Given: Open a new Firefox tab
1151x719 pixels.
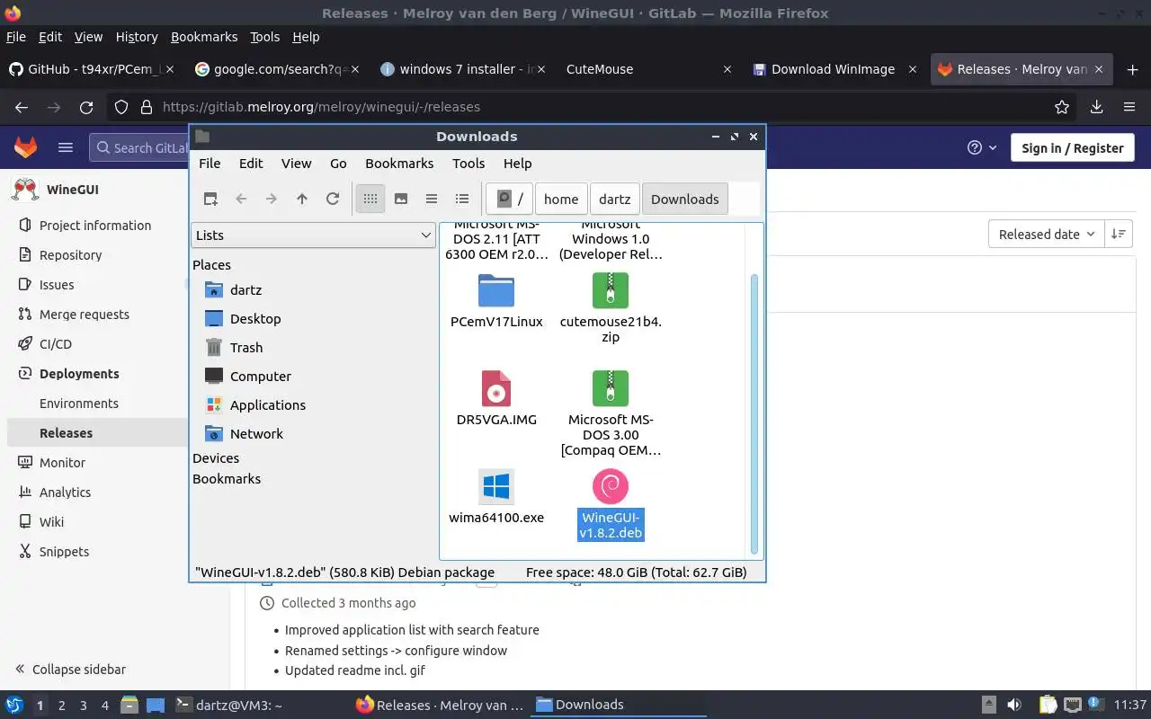Looking at the screenshot, I should 1132,69.
